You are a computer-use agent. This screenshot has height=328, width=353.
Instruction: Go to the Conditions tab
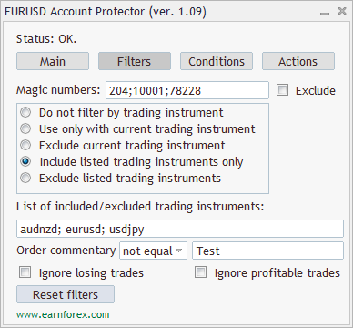(217, 61)
